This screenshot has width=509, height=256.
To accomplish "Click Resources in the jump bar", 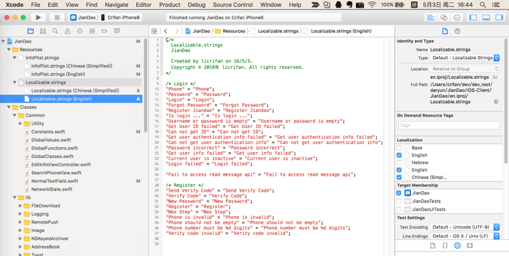I will click(x=230, y=31).
